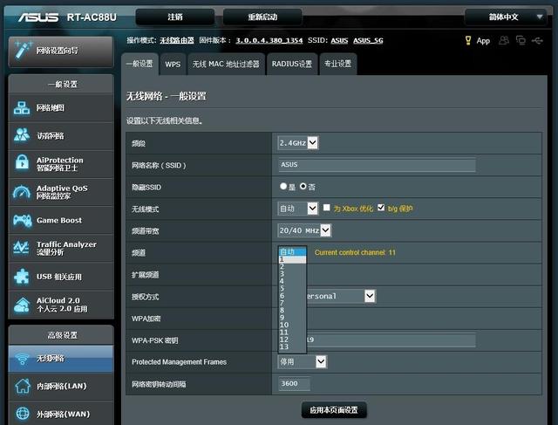The image size is (558, 425).
Task: Open the 网络地图 network map icon
Action: pos(22,108)
